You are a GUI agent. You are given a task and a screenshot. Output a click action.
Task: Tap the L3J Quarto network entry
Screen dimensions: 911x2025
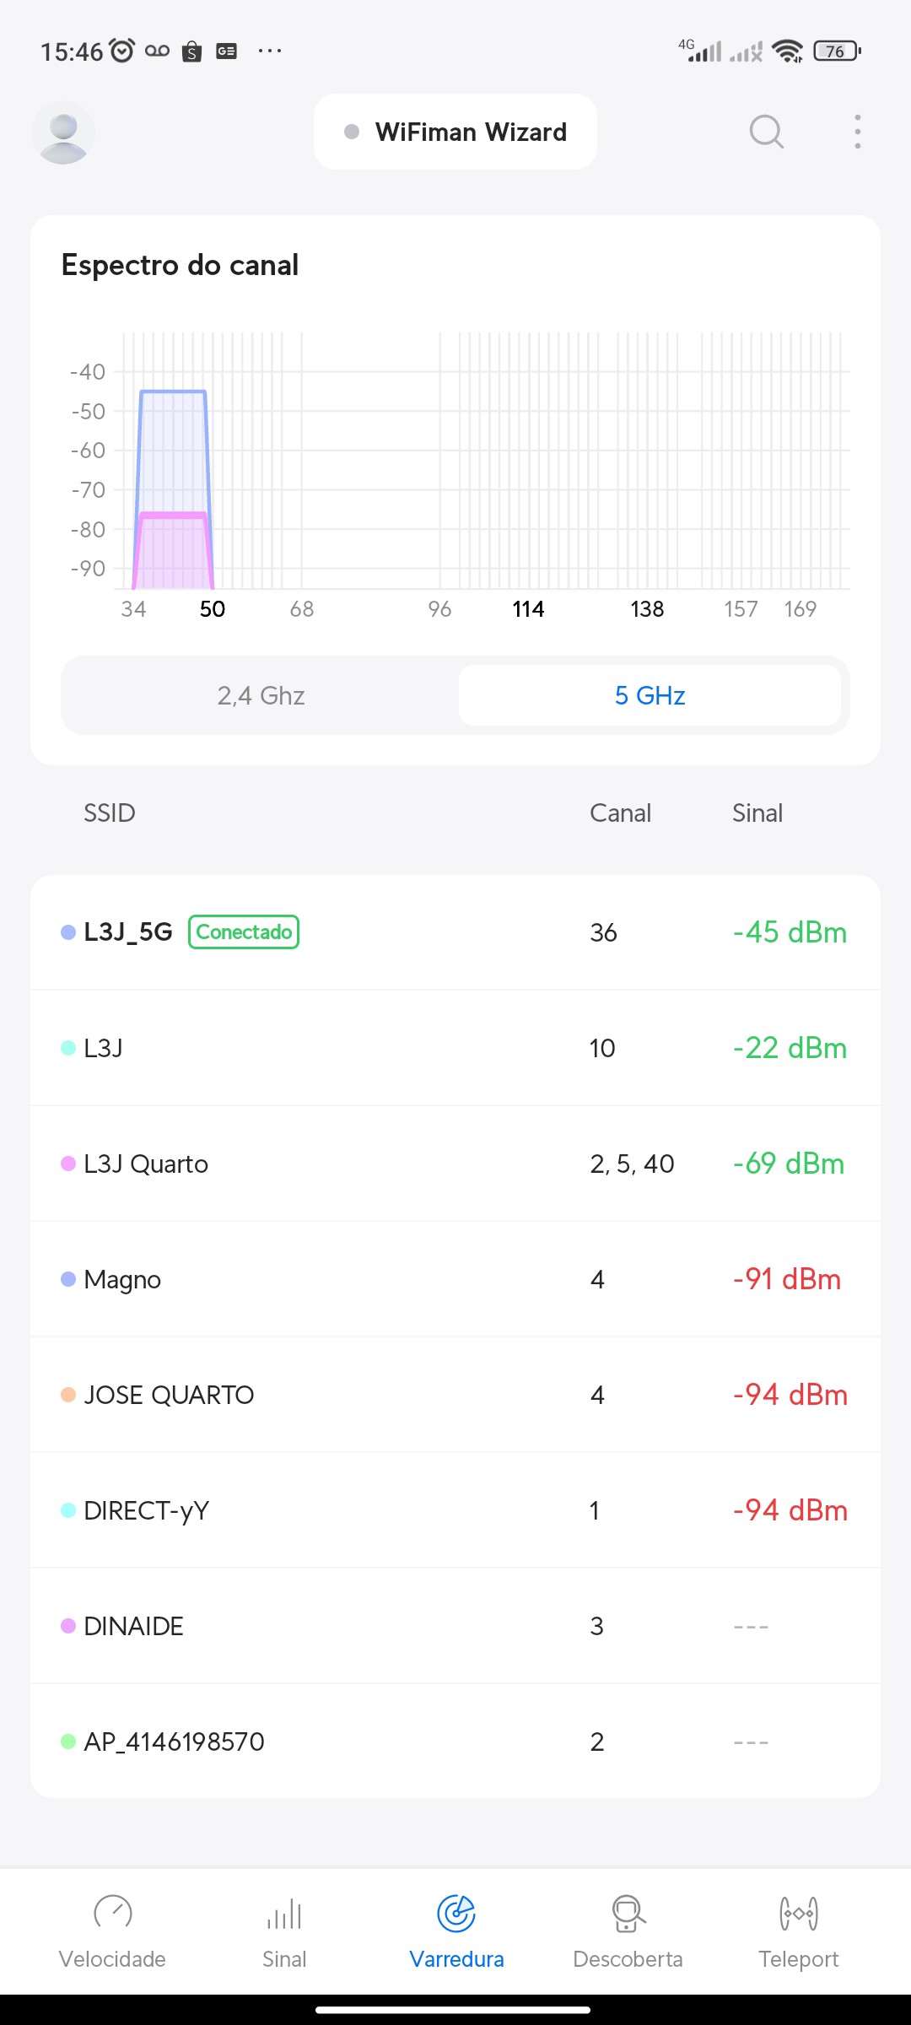point(455,1164)
